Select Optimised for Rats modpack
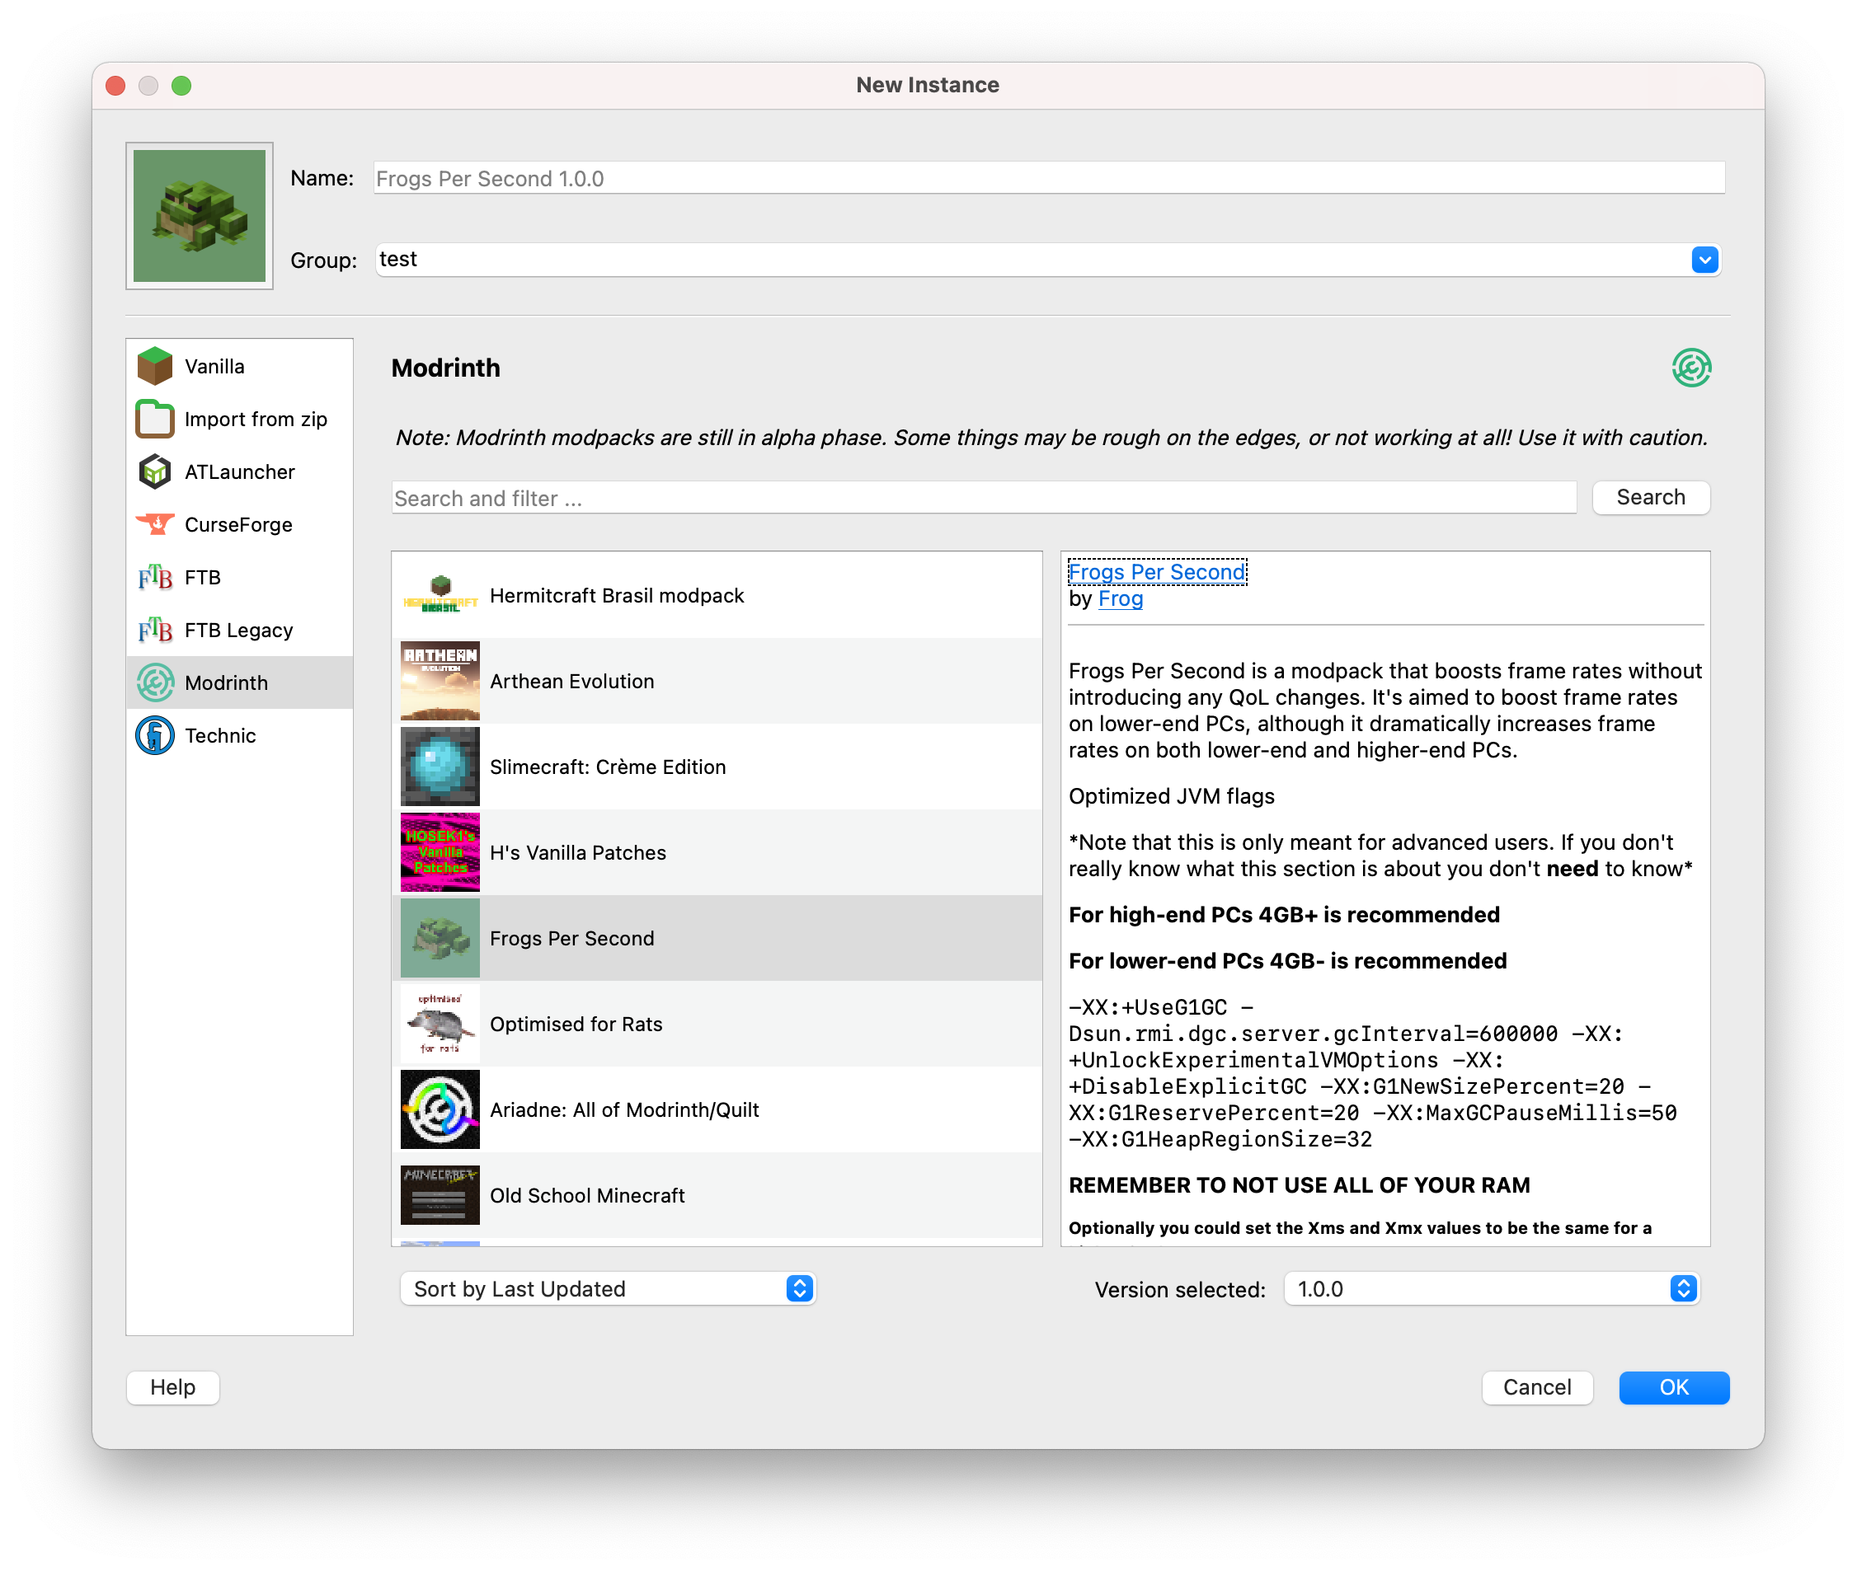This screenshot has height=1571, width=1857. click(576, 1025)
